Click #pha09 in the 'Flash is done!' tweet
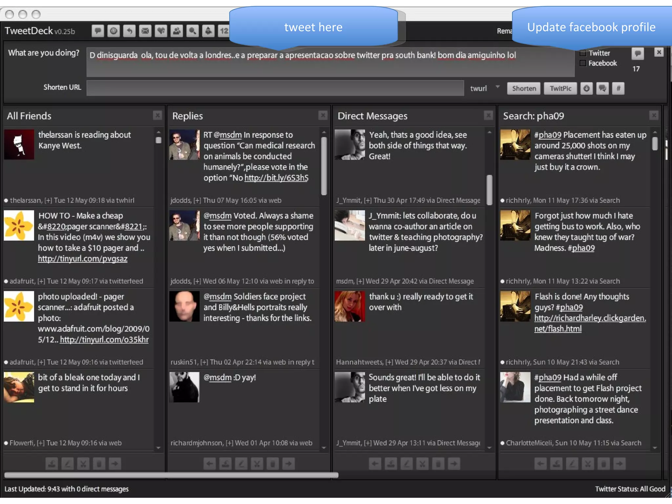Screen dimensions: 672x504 [x=569, y=307]
